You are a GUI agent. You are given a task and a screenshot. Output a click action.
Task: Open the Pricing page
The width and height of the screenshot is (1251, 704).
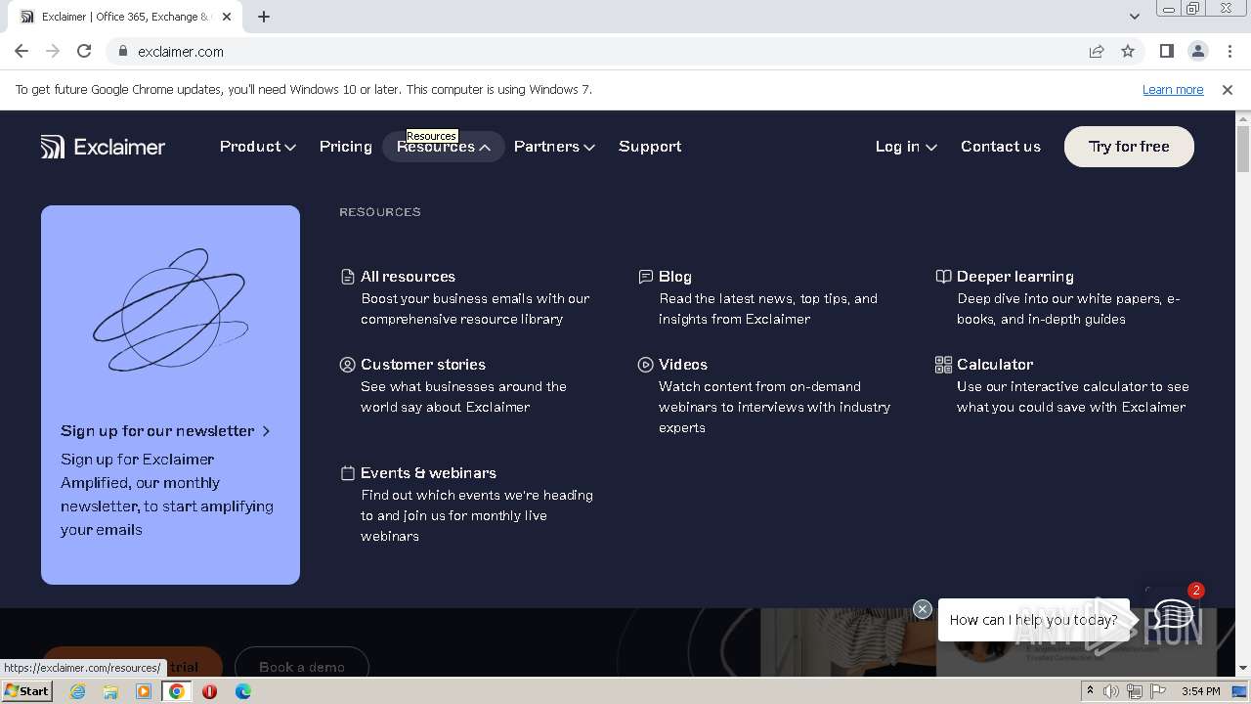click(x=346, y=147)
